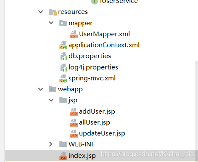Select UserMapper.xml in the tree

[104, 34]
